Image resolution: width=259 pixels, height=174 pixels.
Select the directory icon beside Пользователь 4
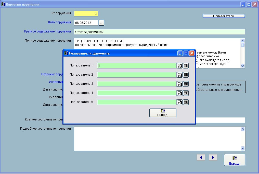coord(180,93)
